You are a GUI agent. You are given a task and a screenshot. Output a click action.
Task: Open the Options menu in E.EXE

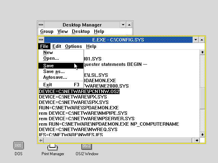pyautogui.click(x=74, y=46)
